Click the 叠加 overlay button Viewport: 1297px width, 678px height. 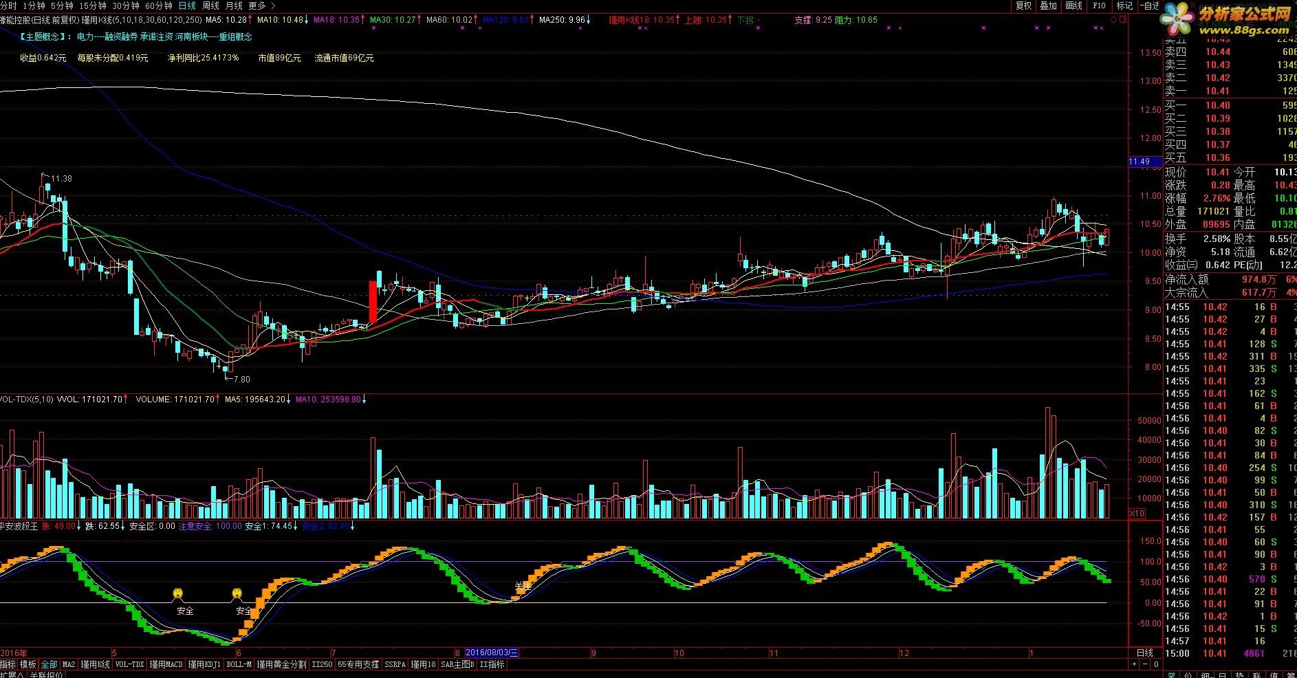(1049, 6)
